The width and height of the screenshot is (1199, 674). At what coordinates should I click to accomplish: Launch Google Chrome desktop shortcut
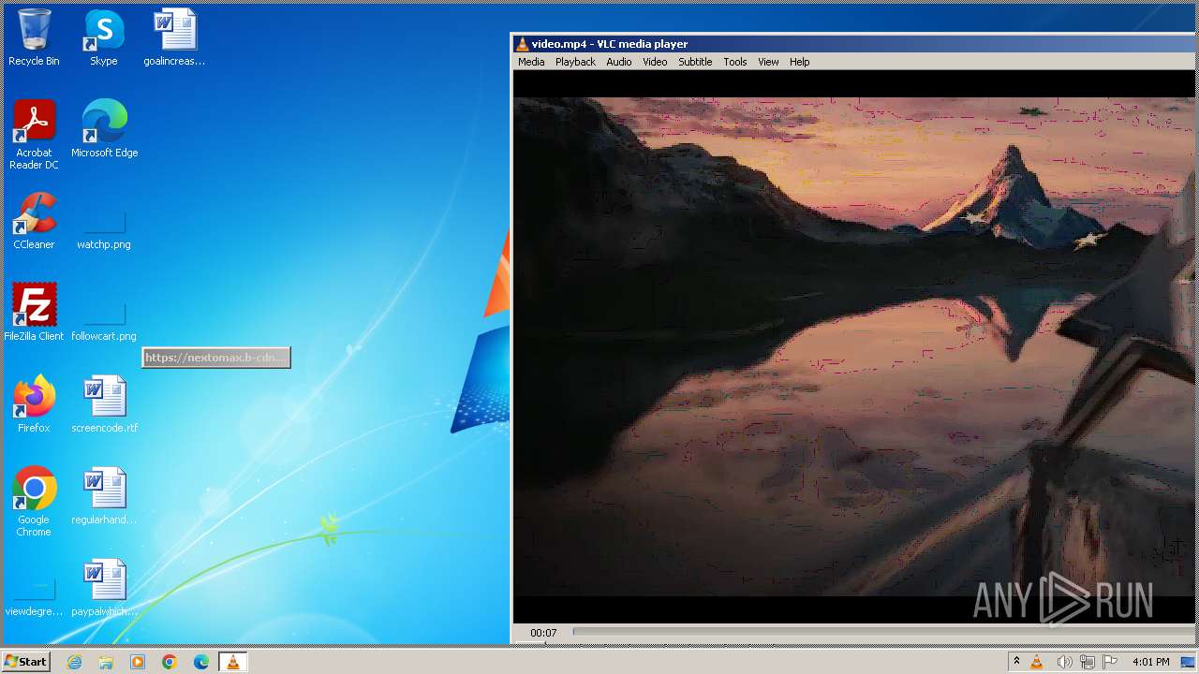click(x=34, y=502)
